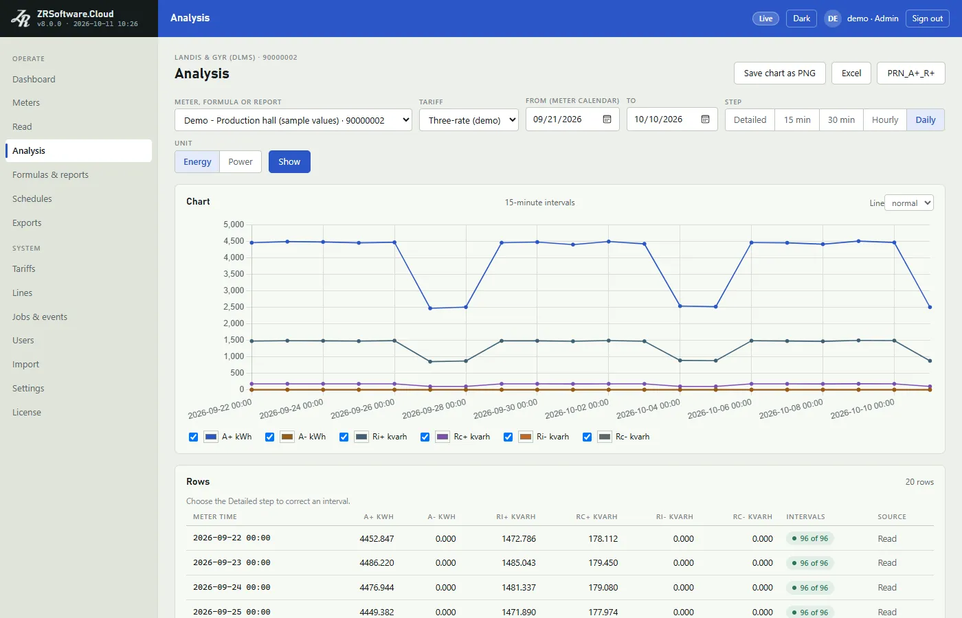
Task: Click the blue Show button
Action: point(289,162)
